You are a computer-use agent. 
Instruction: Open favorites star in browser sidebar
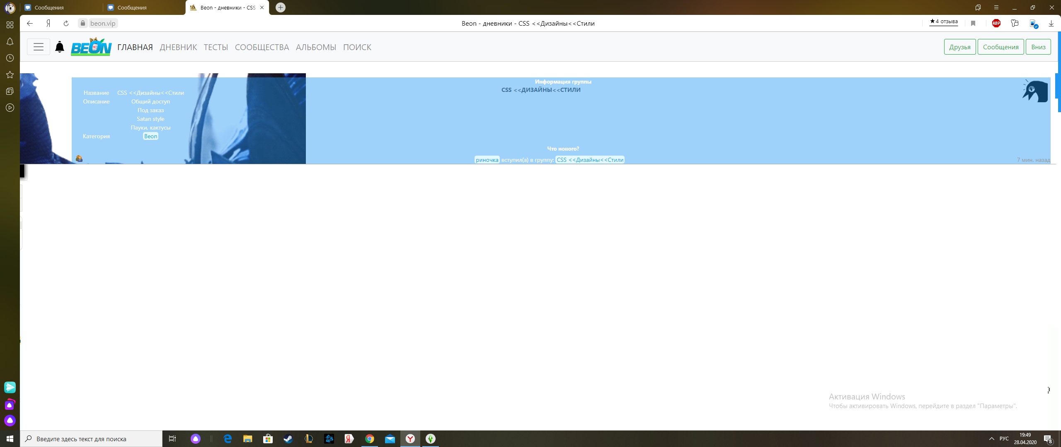[10, 74]
